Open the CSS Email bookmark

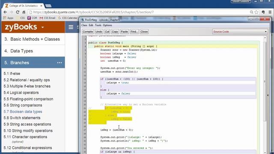pyautogui.click(x=48, y=18)
